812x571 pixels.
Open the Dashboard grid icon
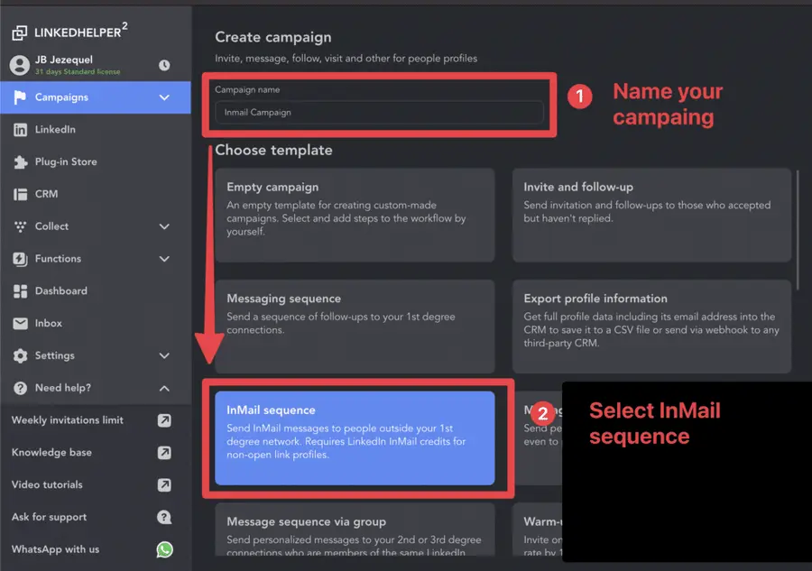pos(20,290)
